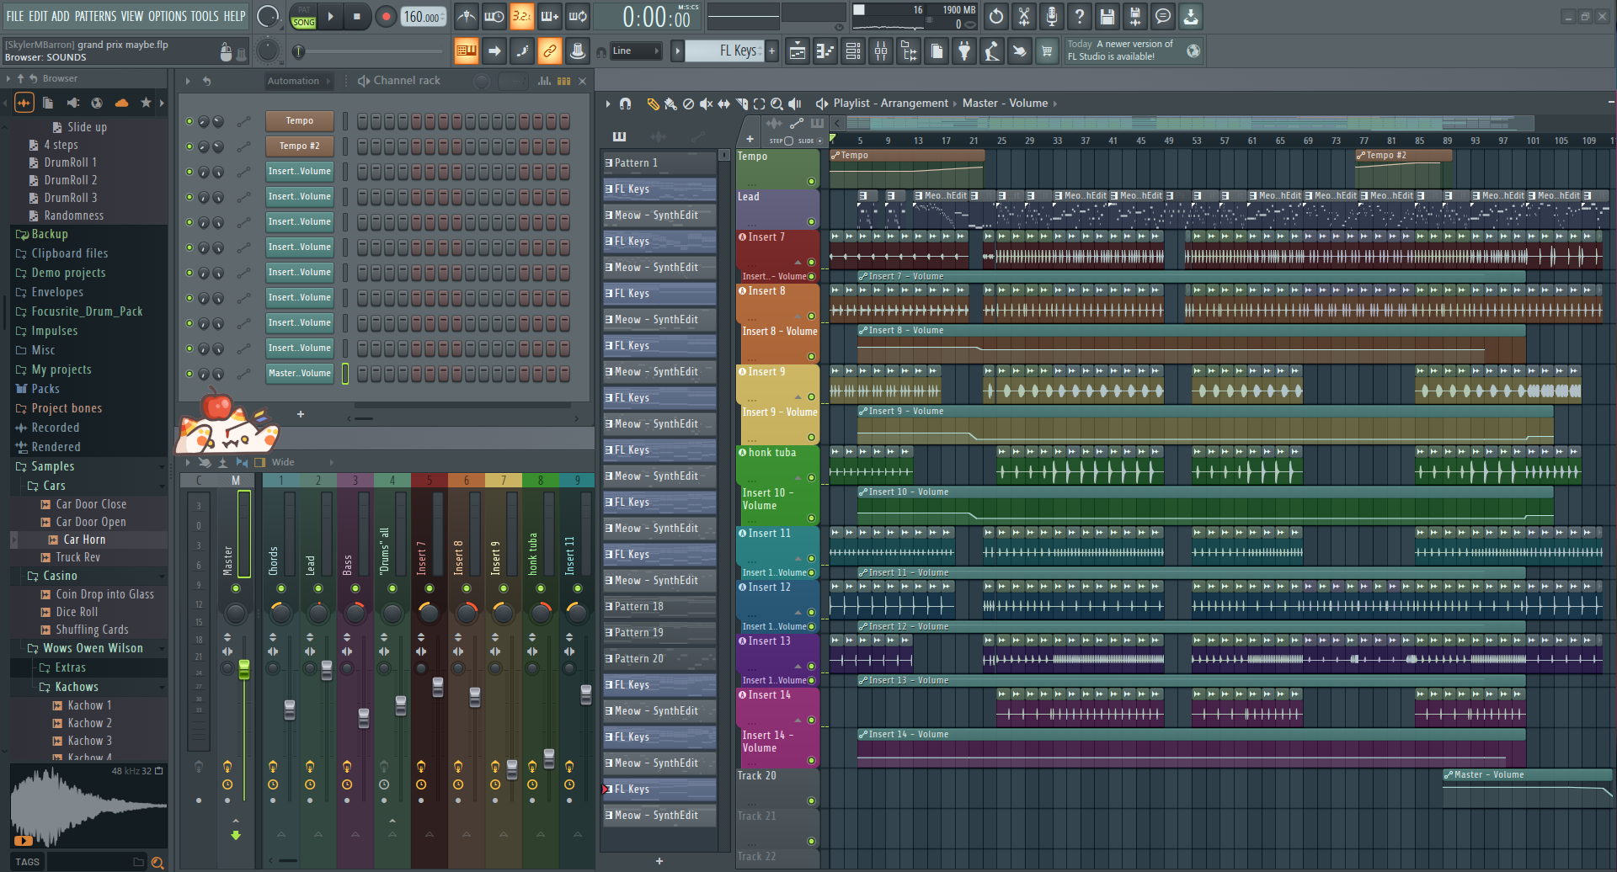Open the playlist options menu arrow
The height and width of the screenshot is (872, 1617).
coord(607,104)
